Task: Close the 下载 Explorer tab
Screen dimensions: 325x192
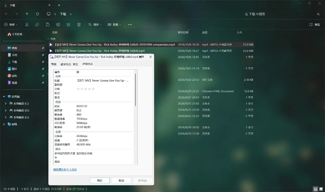Action: 49,5
